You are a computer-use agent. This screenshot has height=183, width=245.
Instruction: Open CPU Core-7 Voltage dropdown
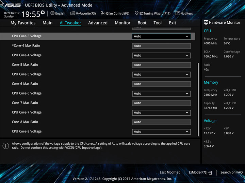(x=161, y=113)
